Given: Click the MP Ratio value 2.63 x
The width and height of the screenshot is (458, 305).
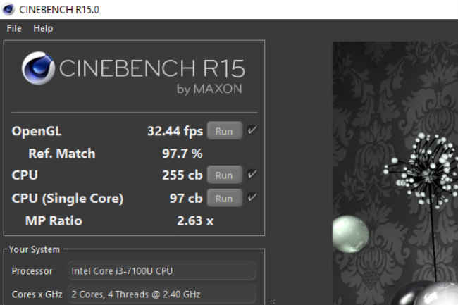Looking at the screenshot, I should 195,220.
